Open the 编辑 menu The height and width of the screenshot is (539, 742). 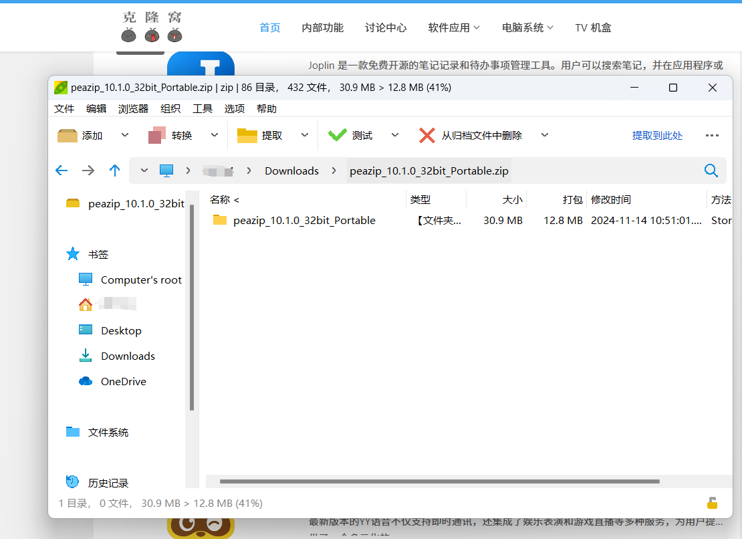tap(96, 109)
